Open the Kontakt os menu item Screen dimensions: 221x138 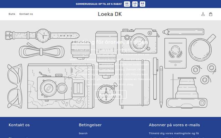click(x=26, y=14)
